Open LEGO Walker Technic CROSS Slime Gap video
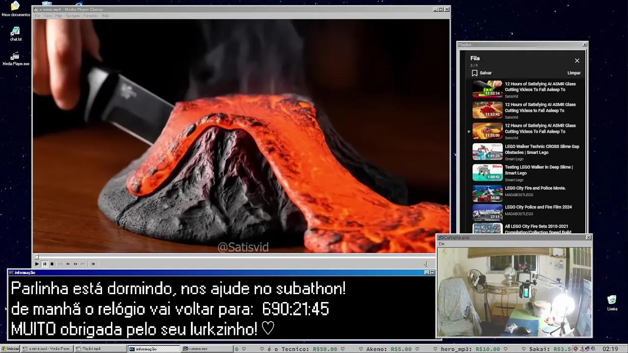 click(x=542, y=150)
